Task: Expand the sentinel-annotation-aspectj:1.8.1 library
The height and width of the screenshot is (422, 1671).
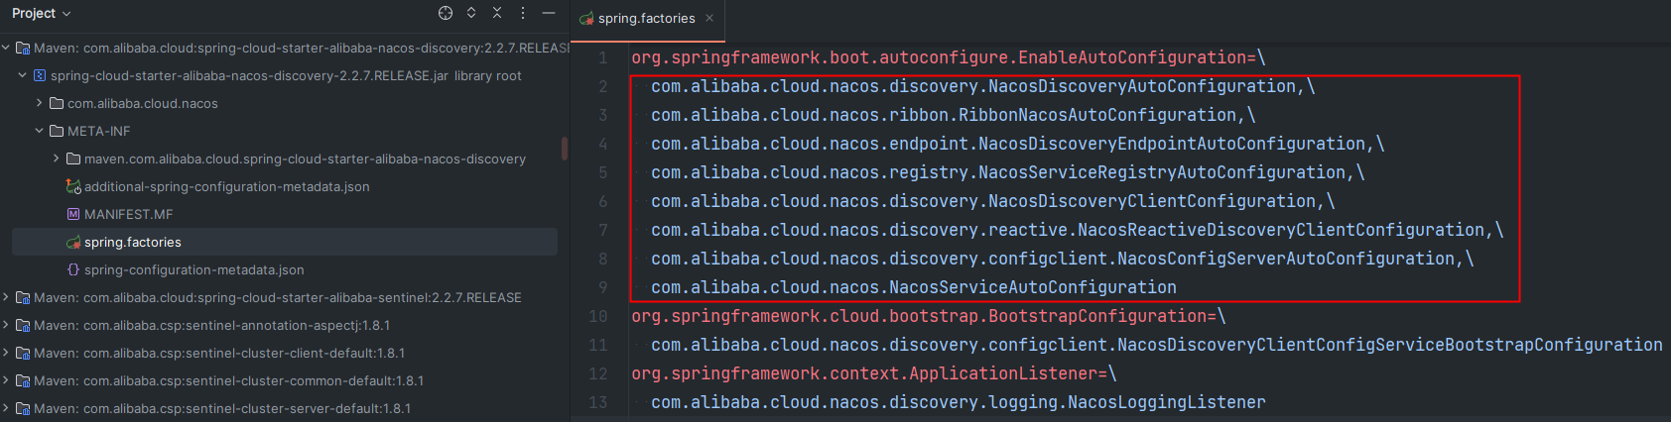Action: click(x=6, y=325)
